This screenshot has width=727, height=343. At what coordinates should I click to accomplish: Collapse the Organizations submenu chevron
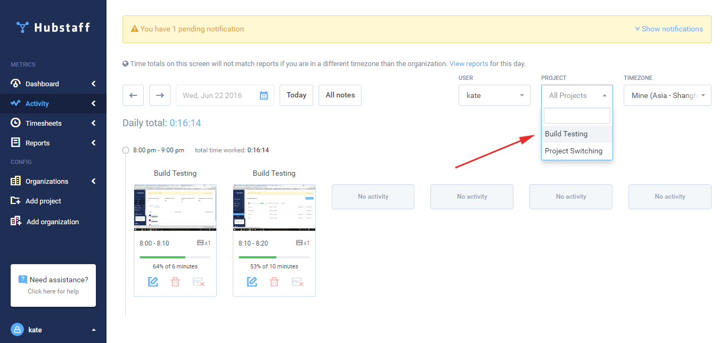tap(93, 181)
